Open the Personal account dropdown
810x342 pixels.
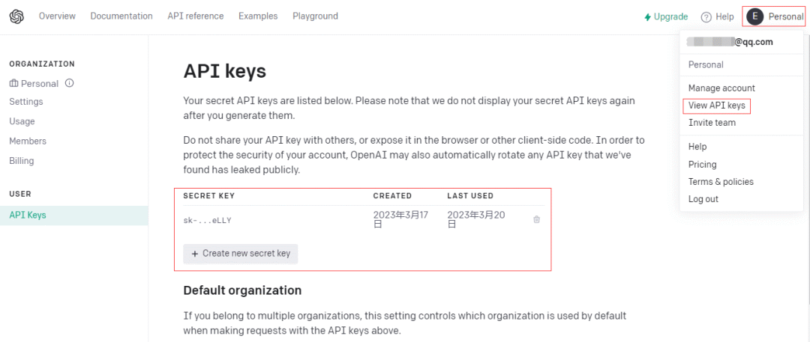785,16
